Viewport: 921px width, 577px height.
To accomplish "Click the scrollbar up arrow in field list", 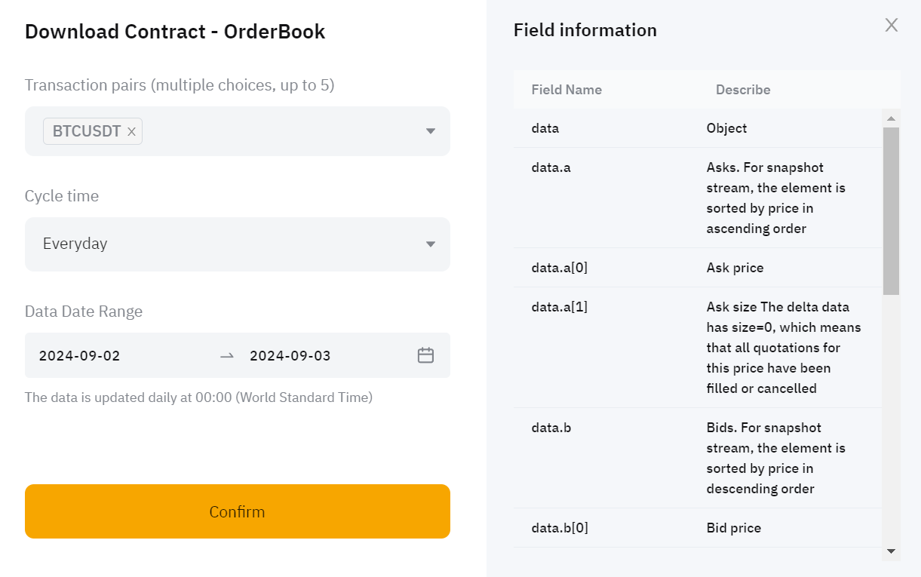I will [x=891, y=118].
